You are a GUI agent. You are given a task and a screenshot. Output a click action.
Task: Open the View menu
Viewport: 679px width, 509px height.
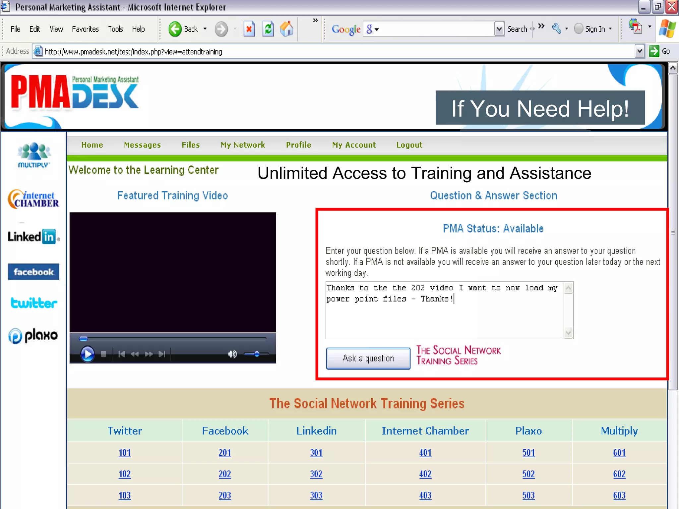(x=56, y=29)
